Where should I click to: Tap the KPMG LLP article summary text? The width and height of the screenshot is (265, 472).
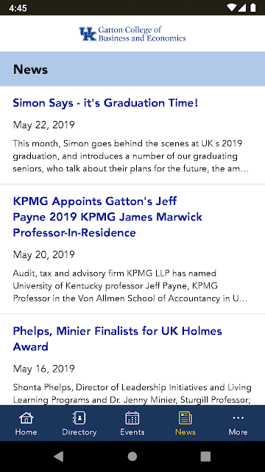click(x=130, y=286)
